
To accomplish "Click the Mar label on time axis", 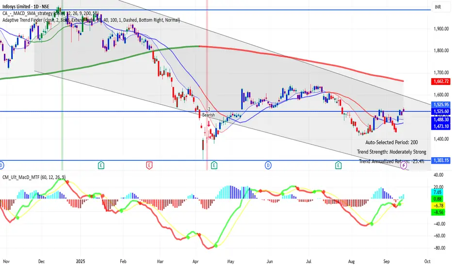I will click(x=160, y=262).
